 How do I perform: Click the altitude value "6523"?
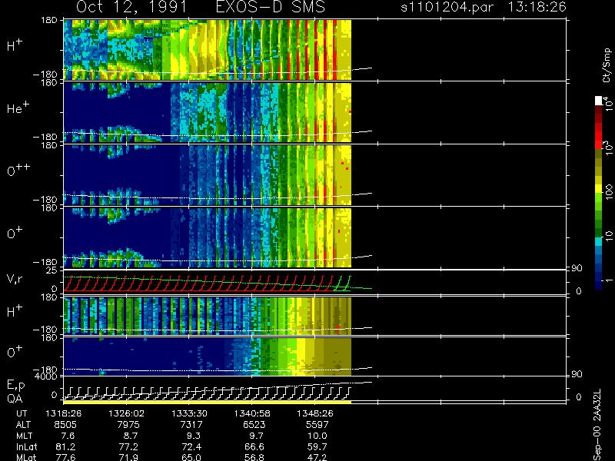(x=254, y=425)
